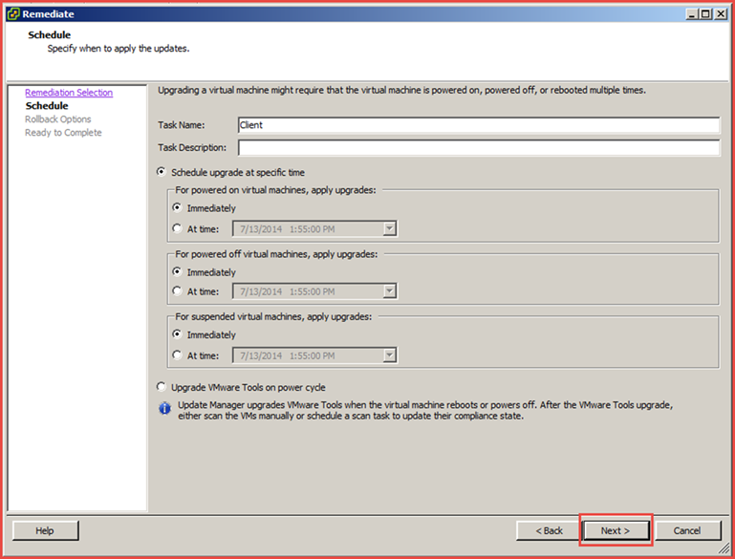
Task: Click the Task Name input field
Action: click(x=479, y=125)
